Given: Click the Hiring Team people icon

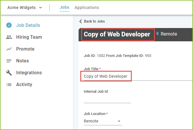Looking at the screenshot, I should tap(9, 37).
